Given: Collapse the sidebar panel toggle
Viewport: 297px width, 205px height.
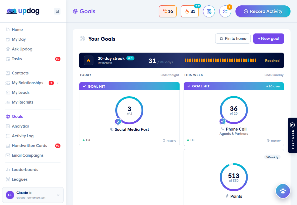Looking at the screenshot, I should pos(57,11).
